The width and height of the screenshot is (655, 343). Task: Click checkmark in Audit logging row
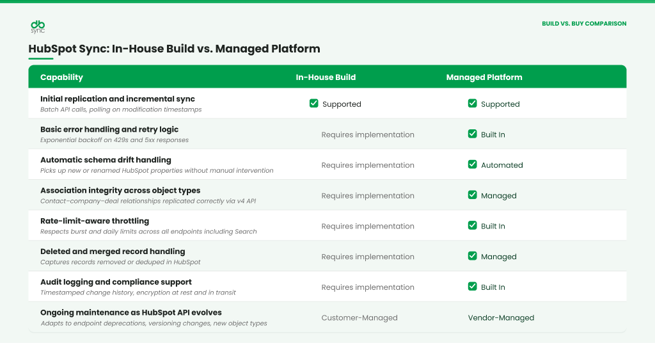(x=473, y=286)
